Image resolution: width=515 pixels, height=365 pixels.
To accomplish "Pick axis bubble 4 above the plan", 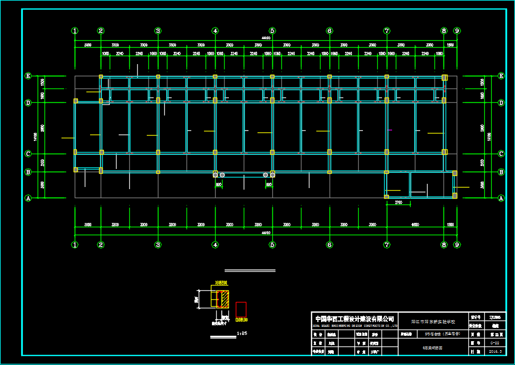I will coord(215,31).
